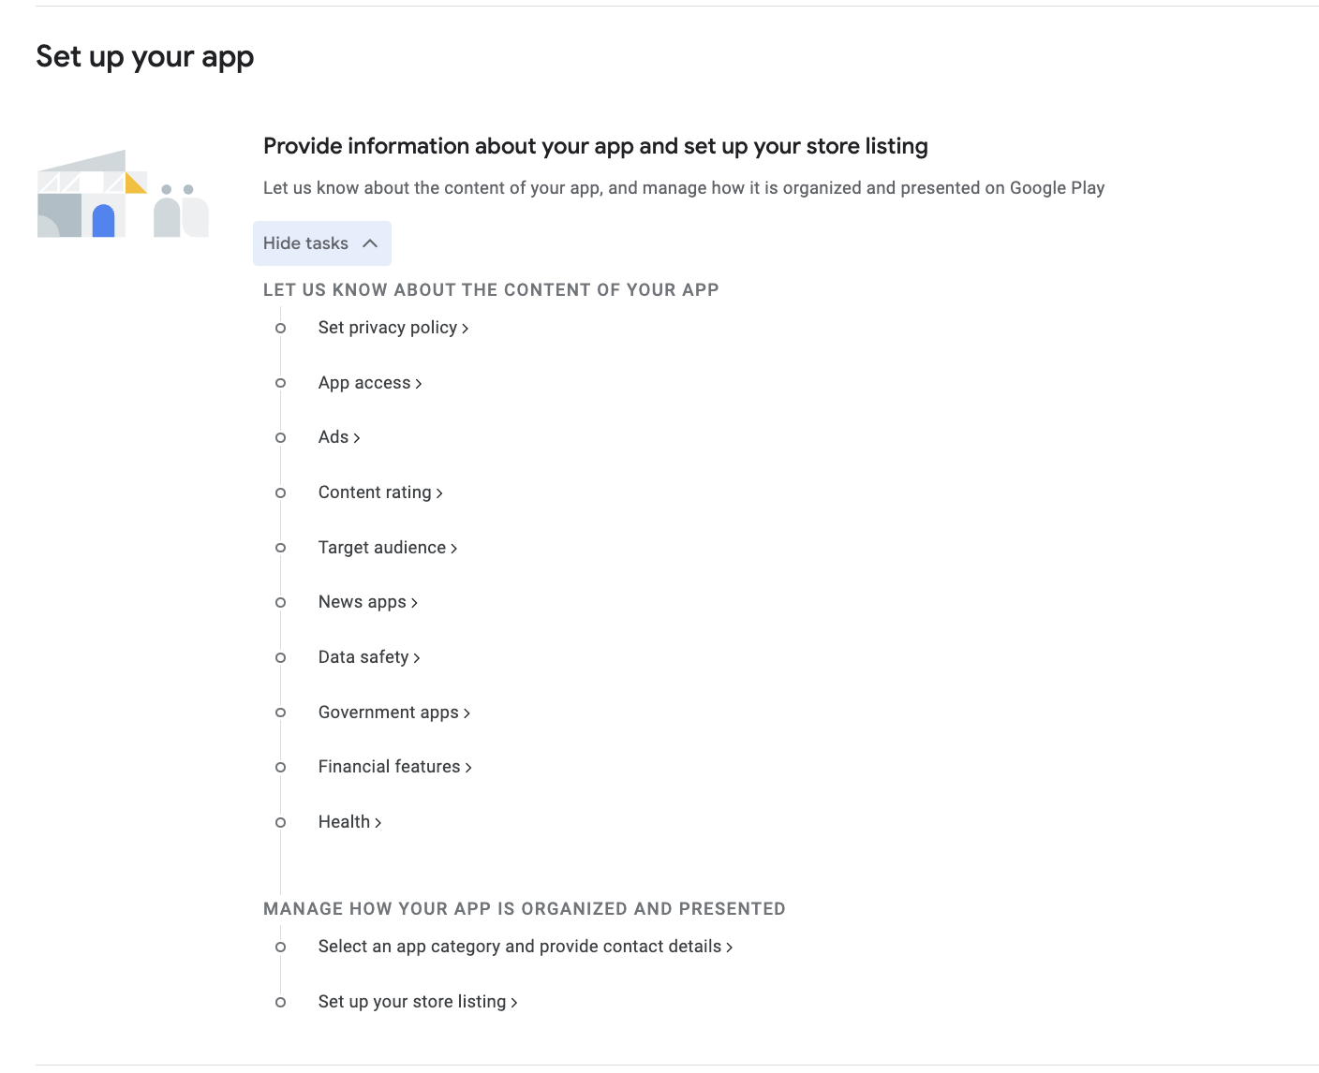The image size is (1319, 1073).
Task: Open the Content rating task
Action: point(375,492)
